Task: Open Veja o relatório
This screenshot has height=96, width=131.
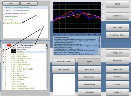Action: (64, 69)
